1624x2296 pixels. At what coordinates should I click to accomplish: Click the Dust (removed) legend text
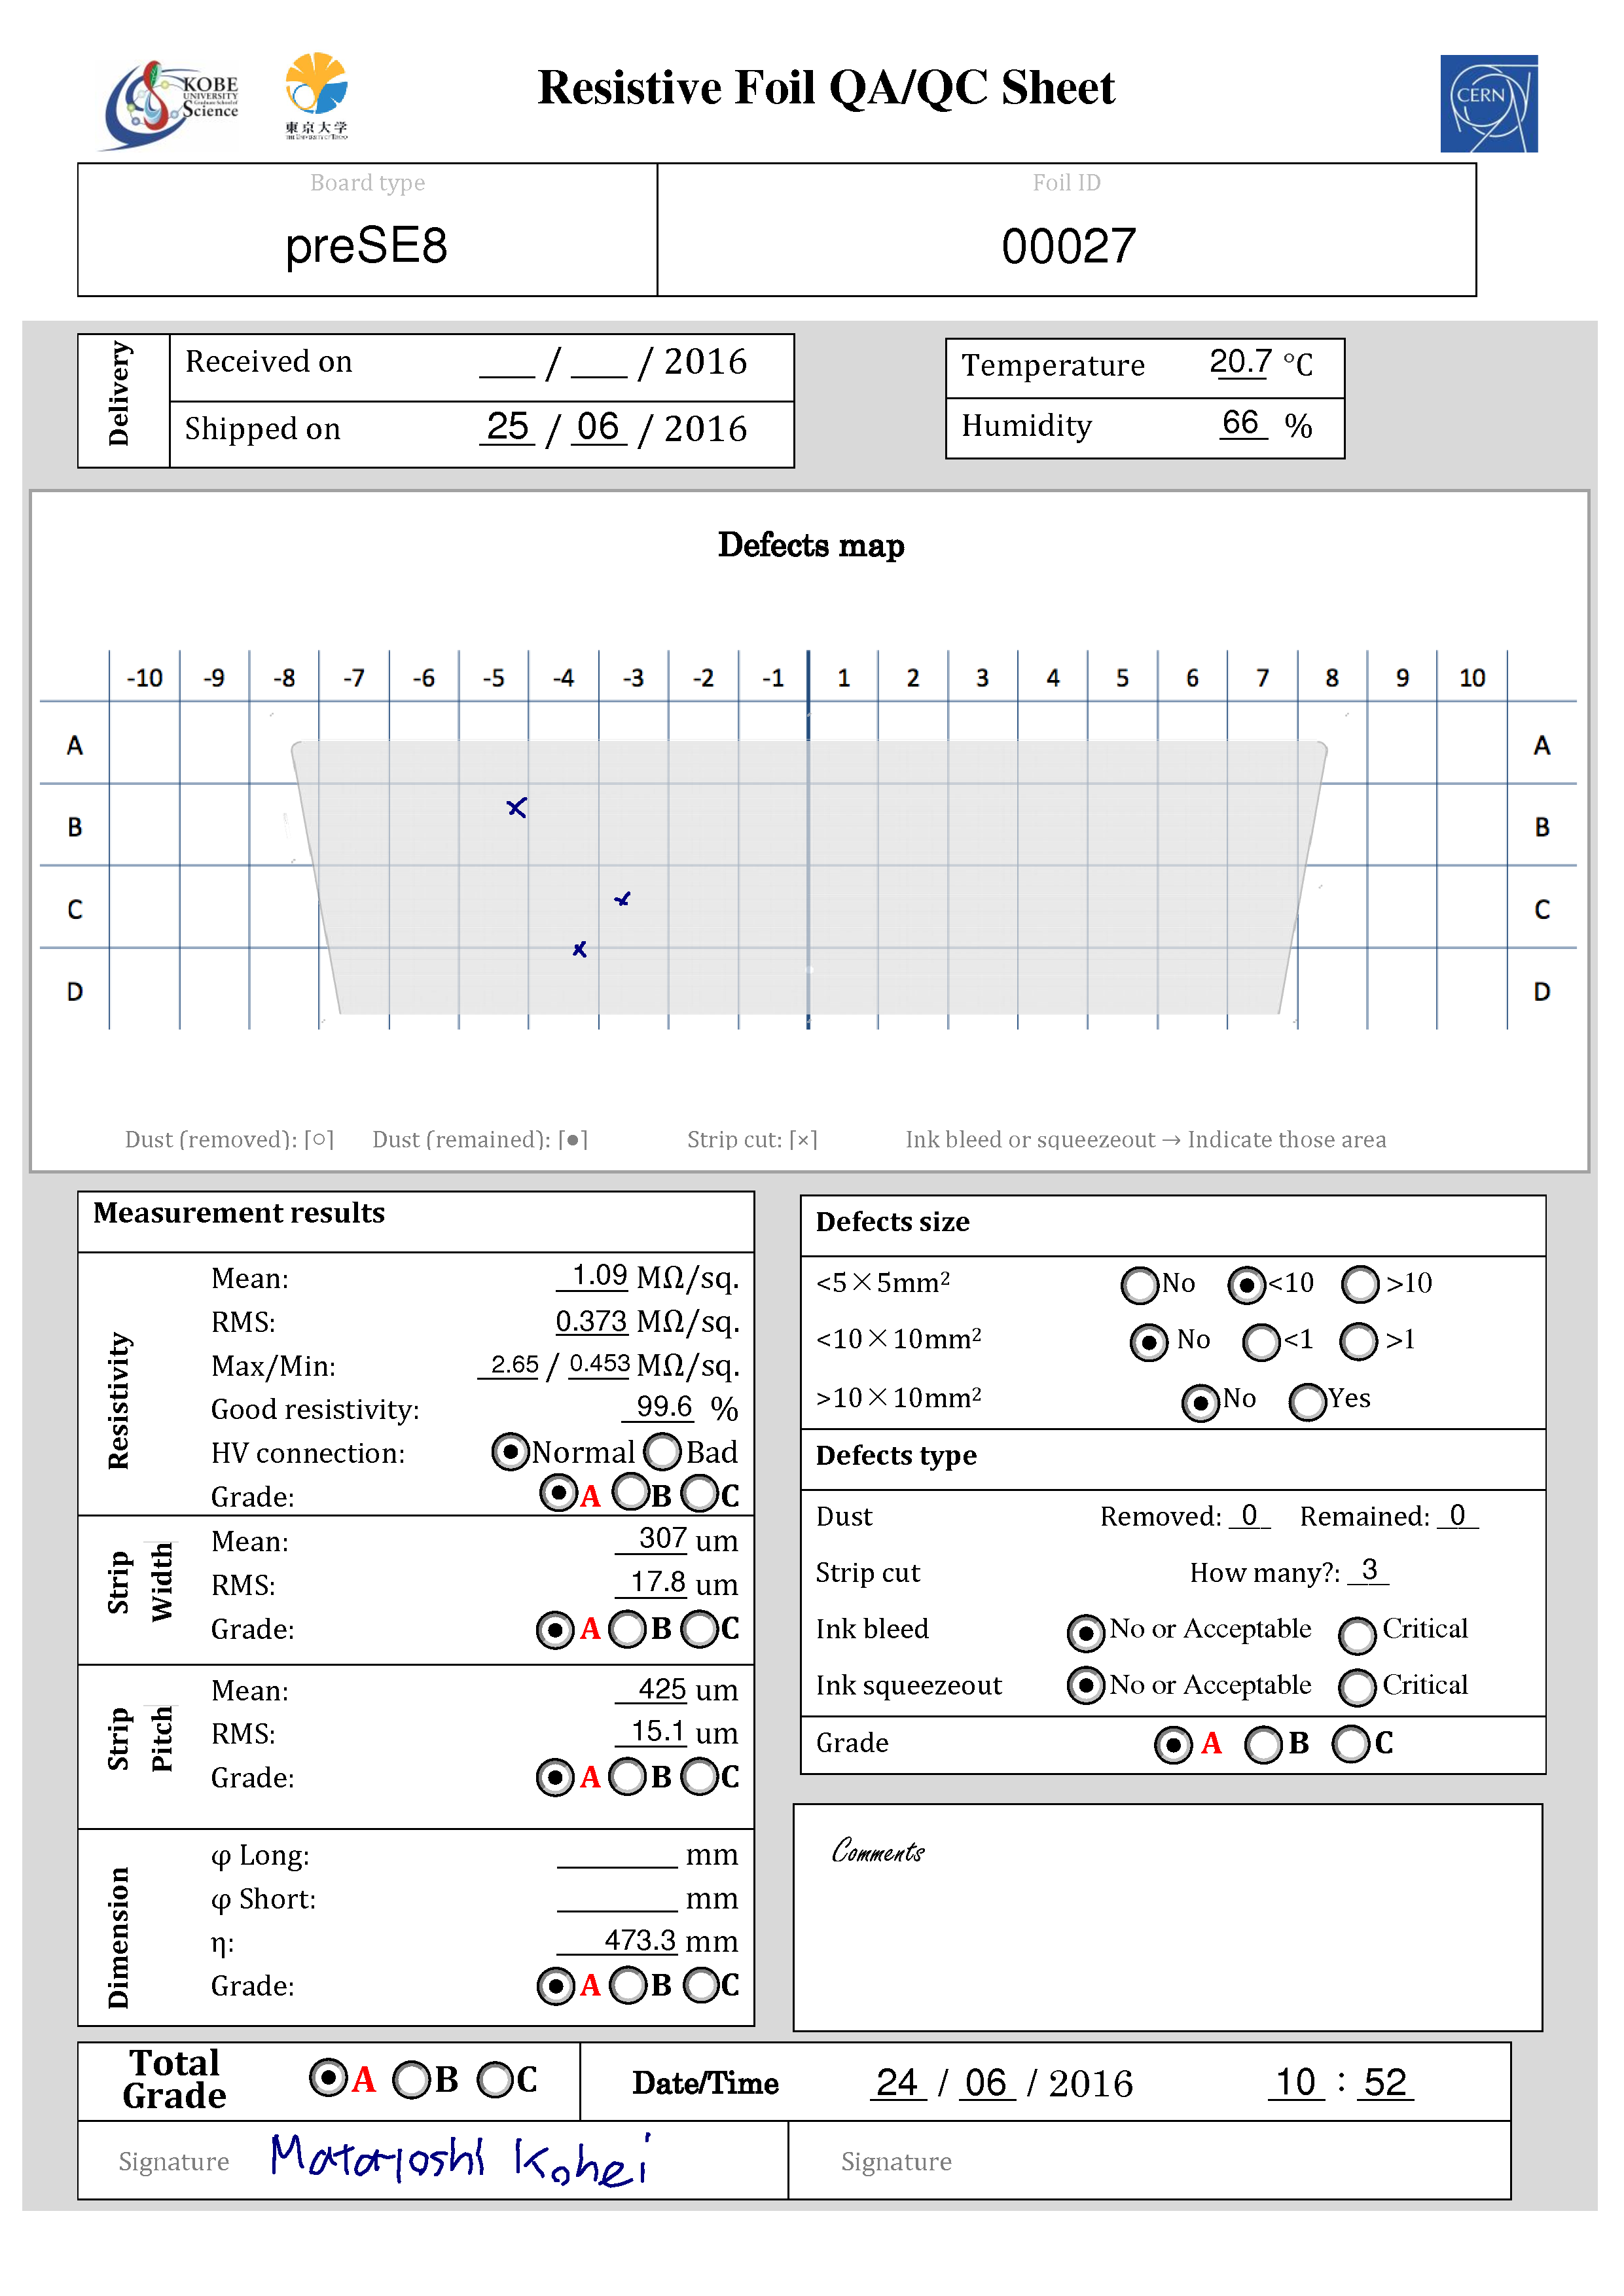click(x=229, y=1139)
